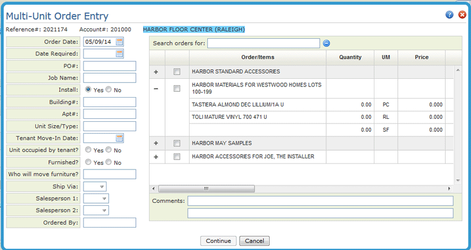This screenshot has width=471, height=250.
Task: Click the horizontal scrollbar thumb in grid
Action: [x=207, y=189]
